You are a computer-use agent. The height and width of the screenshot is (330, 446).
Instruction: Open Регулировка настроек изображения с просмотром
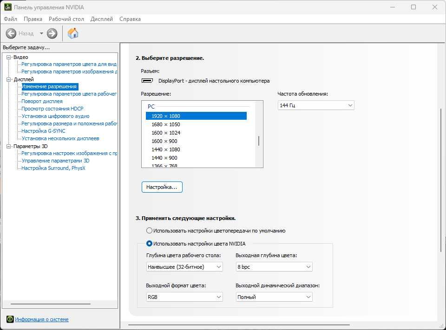coord(69,153)
